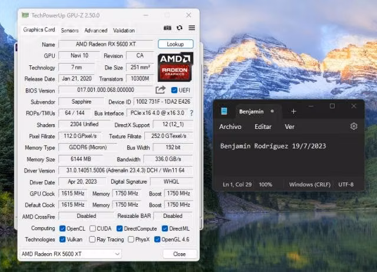Click the Revision CA value
Image resolution: width=377 pixels, height=272 pixels.
tap(140, 55)
